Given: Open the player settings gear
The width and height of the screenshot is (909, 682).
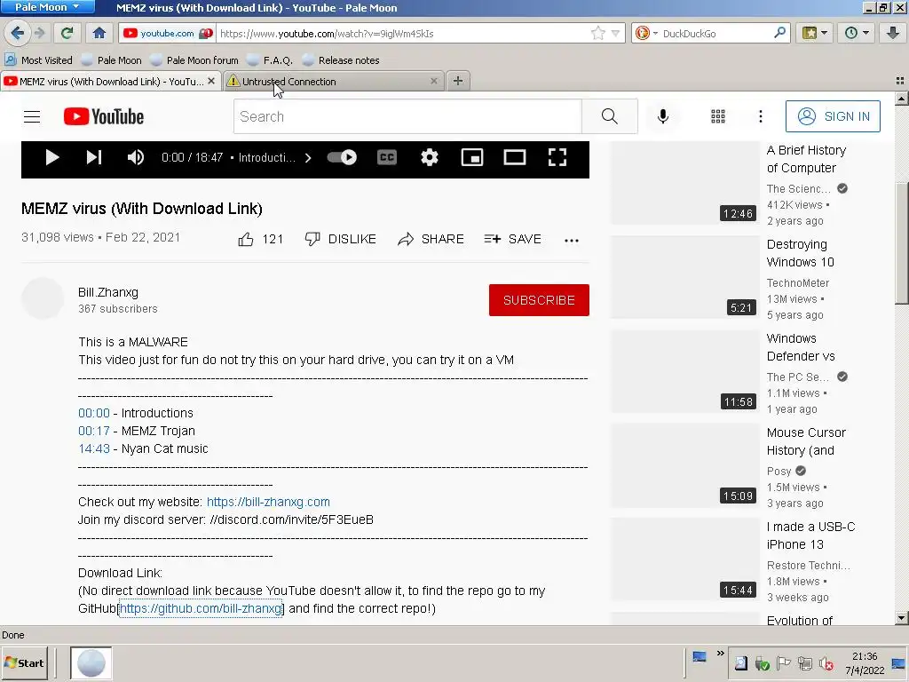Looking at the screenshot, I should click(x=429, y=157).
